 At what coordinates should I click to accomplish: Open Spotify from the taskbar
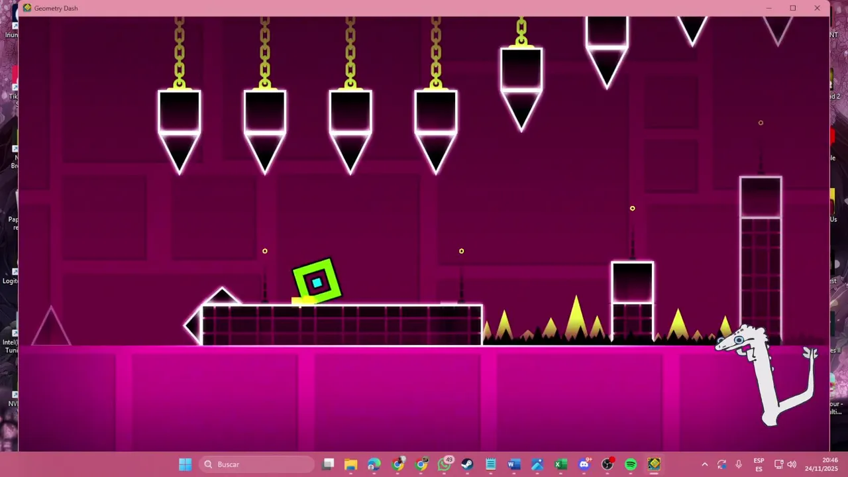click(x=631, y=464)
